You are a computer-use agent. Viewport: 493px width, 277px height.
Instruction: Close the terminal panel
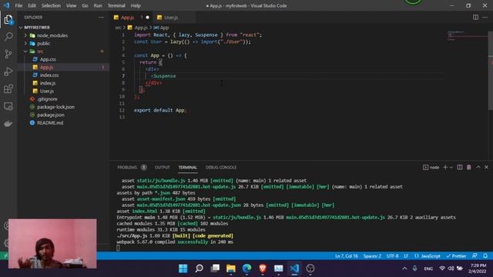pos(486,168)
